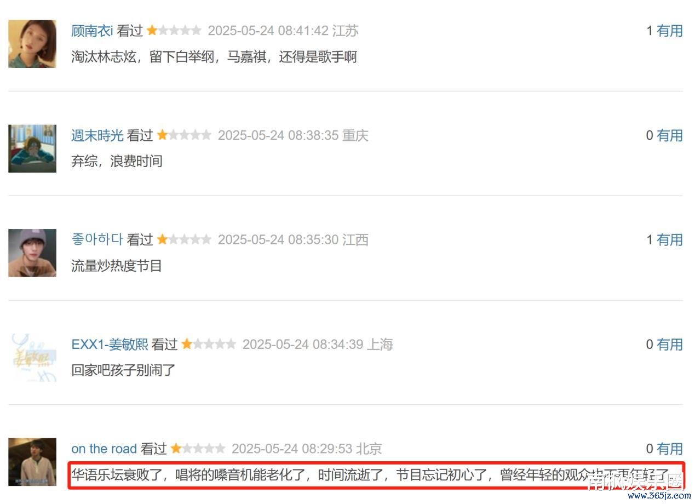This screenshot has height=504, width=695.
Task: Click 顾南衣i avatar thumbnail
Action: coord(32,44)
